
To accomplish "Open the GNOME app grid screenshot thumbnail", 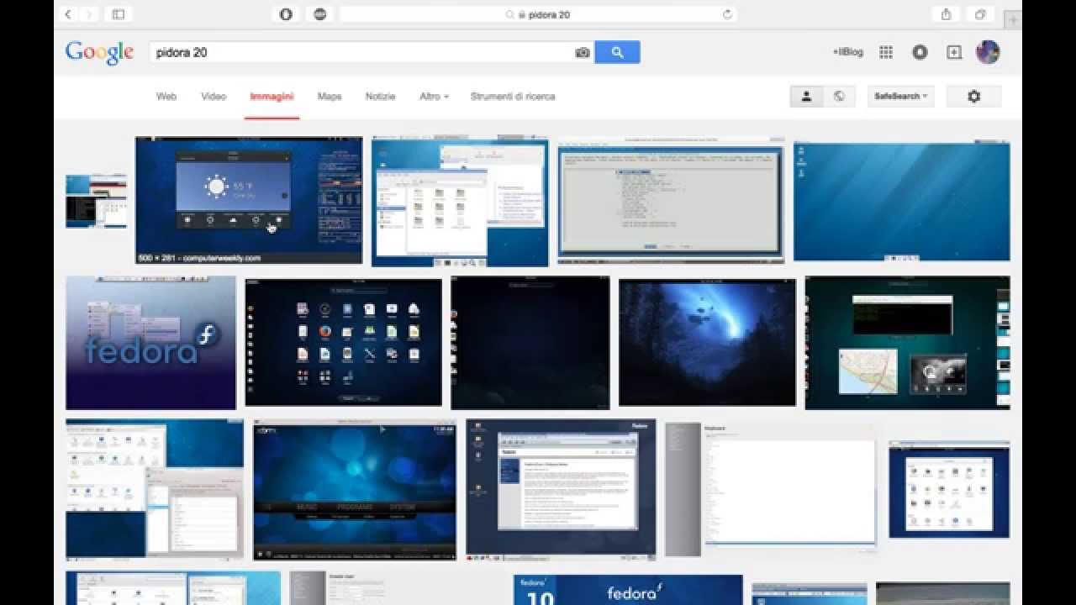I will (343, 342).
